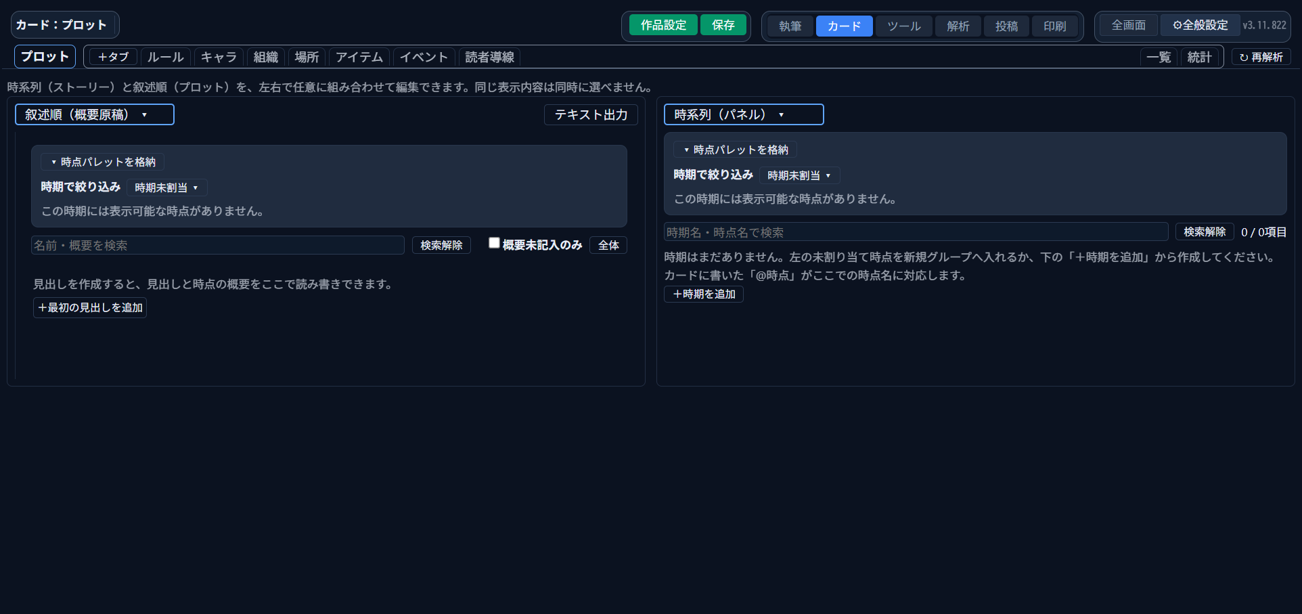Open the ルール card tab
The width and height of the screenshot is (1302, 614).
(166, 57)
